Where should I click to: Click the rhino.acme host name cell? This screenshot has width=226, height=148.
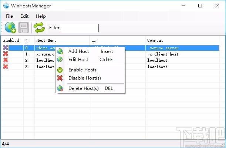click(x=46, y=48)
